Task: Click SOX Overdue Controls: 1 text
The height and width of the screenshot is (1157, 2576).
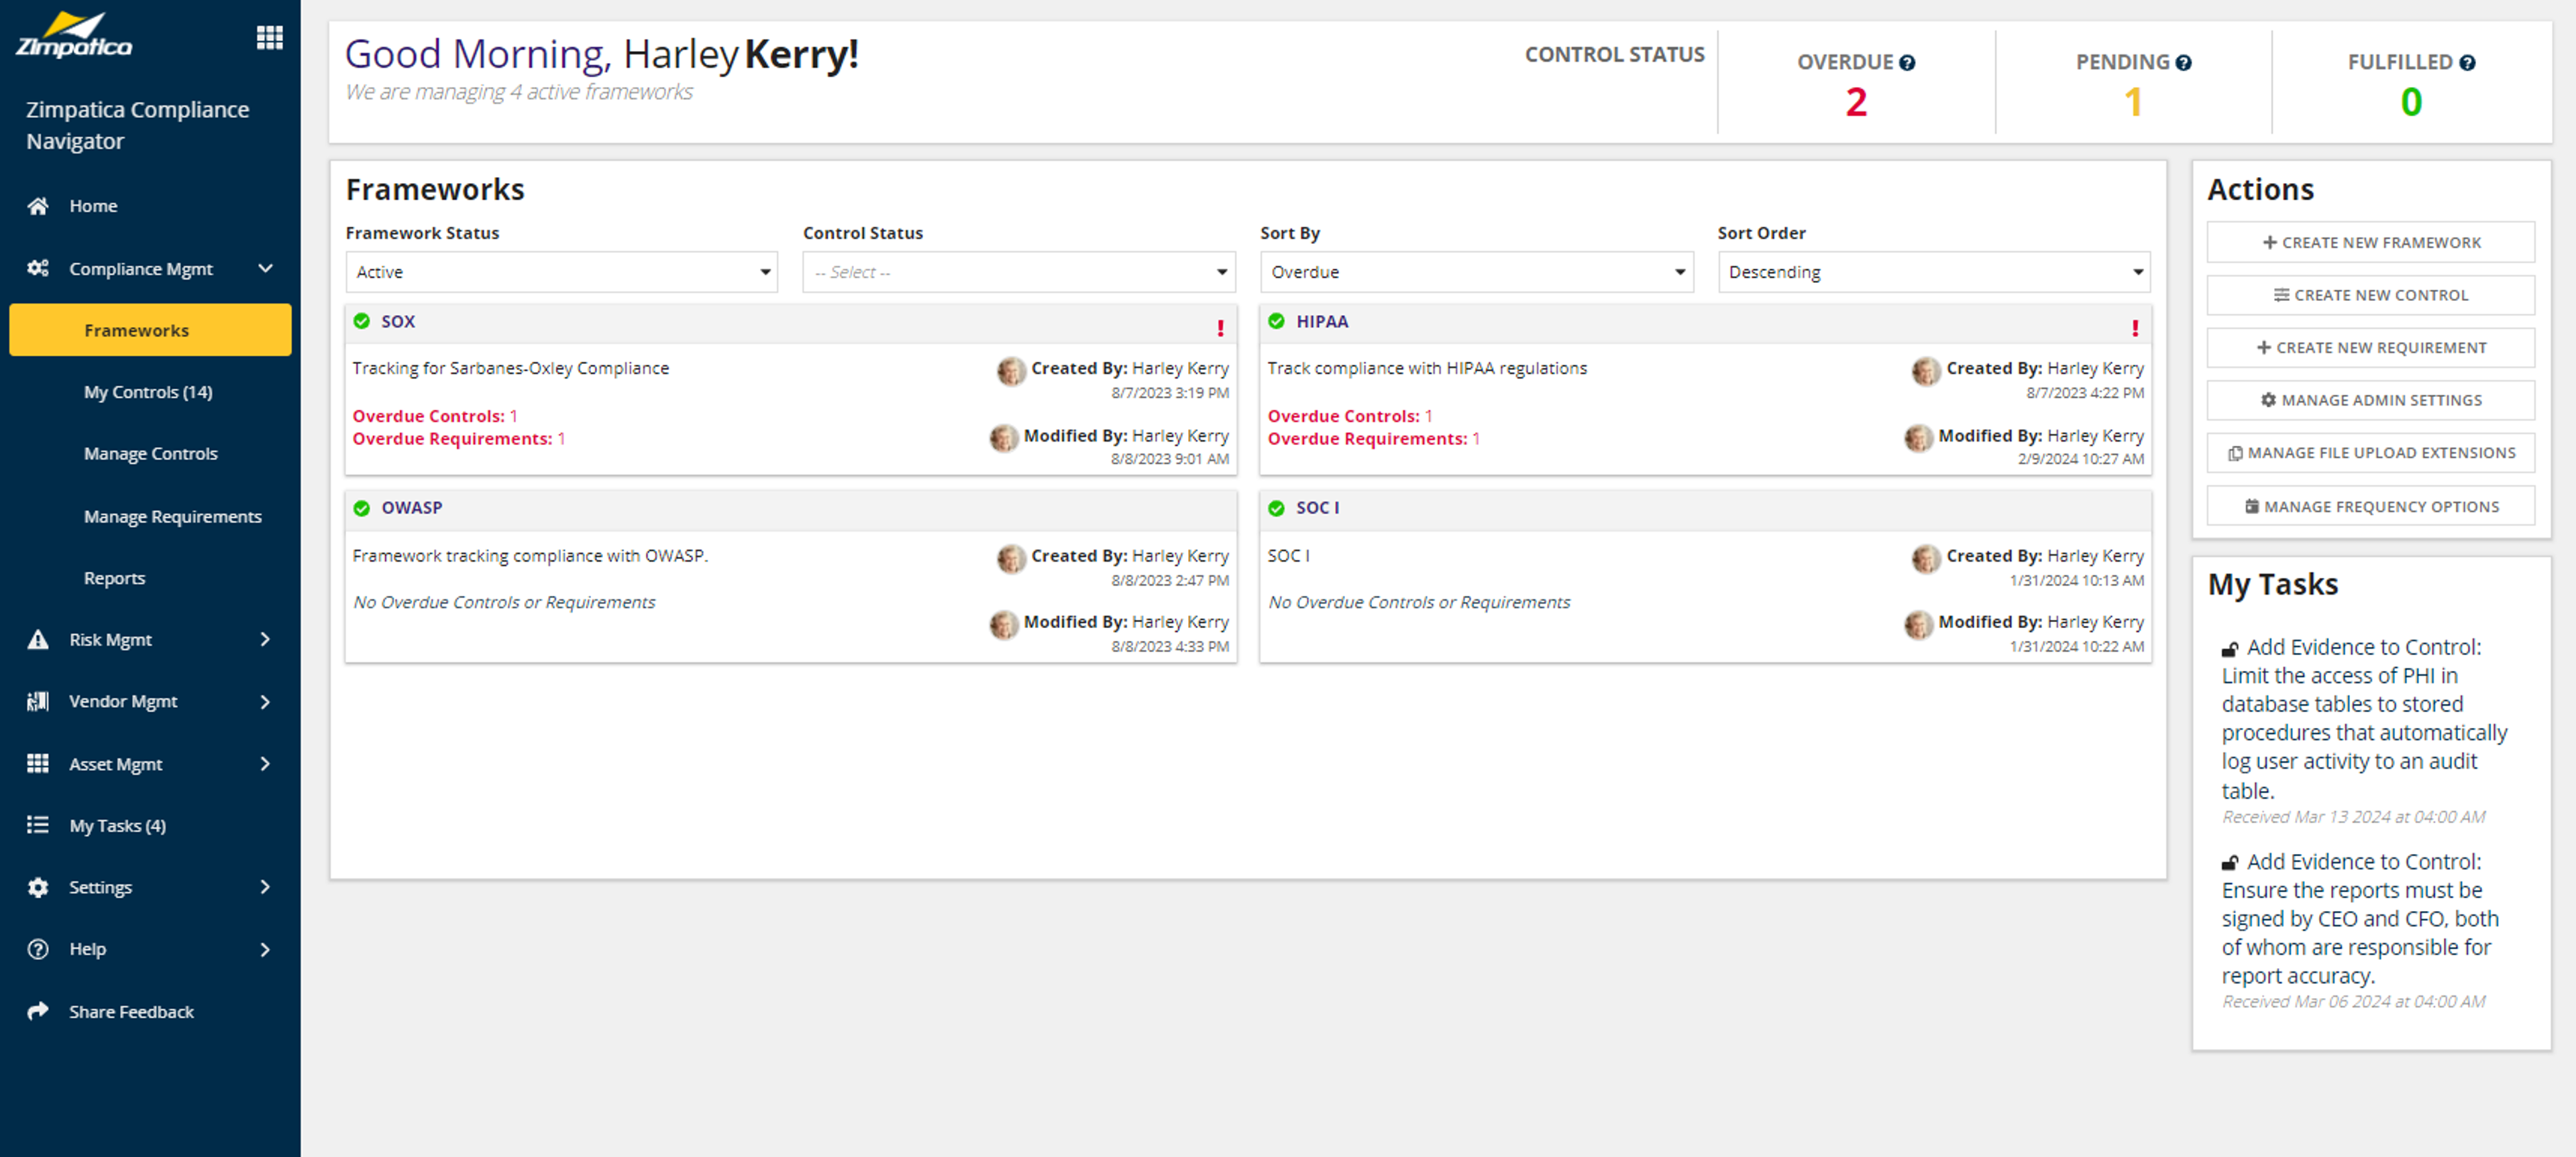Action: point(435,416)
